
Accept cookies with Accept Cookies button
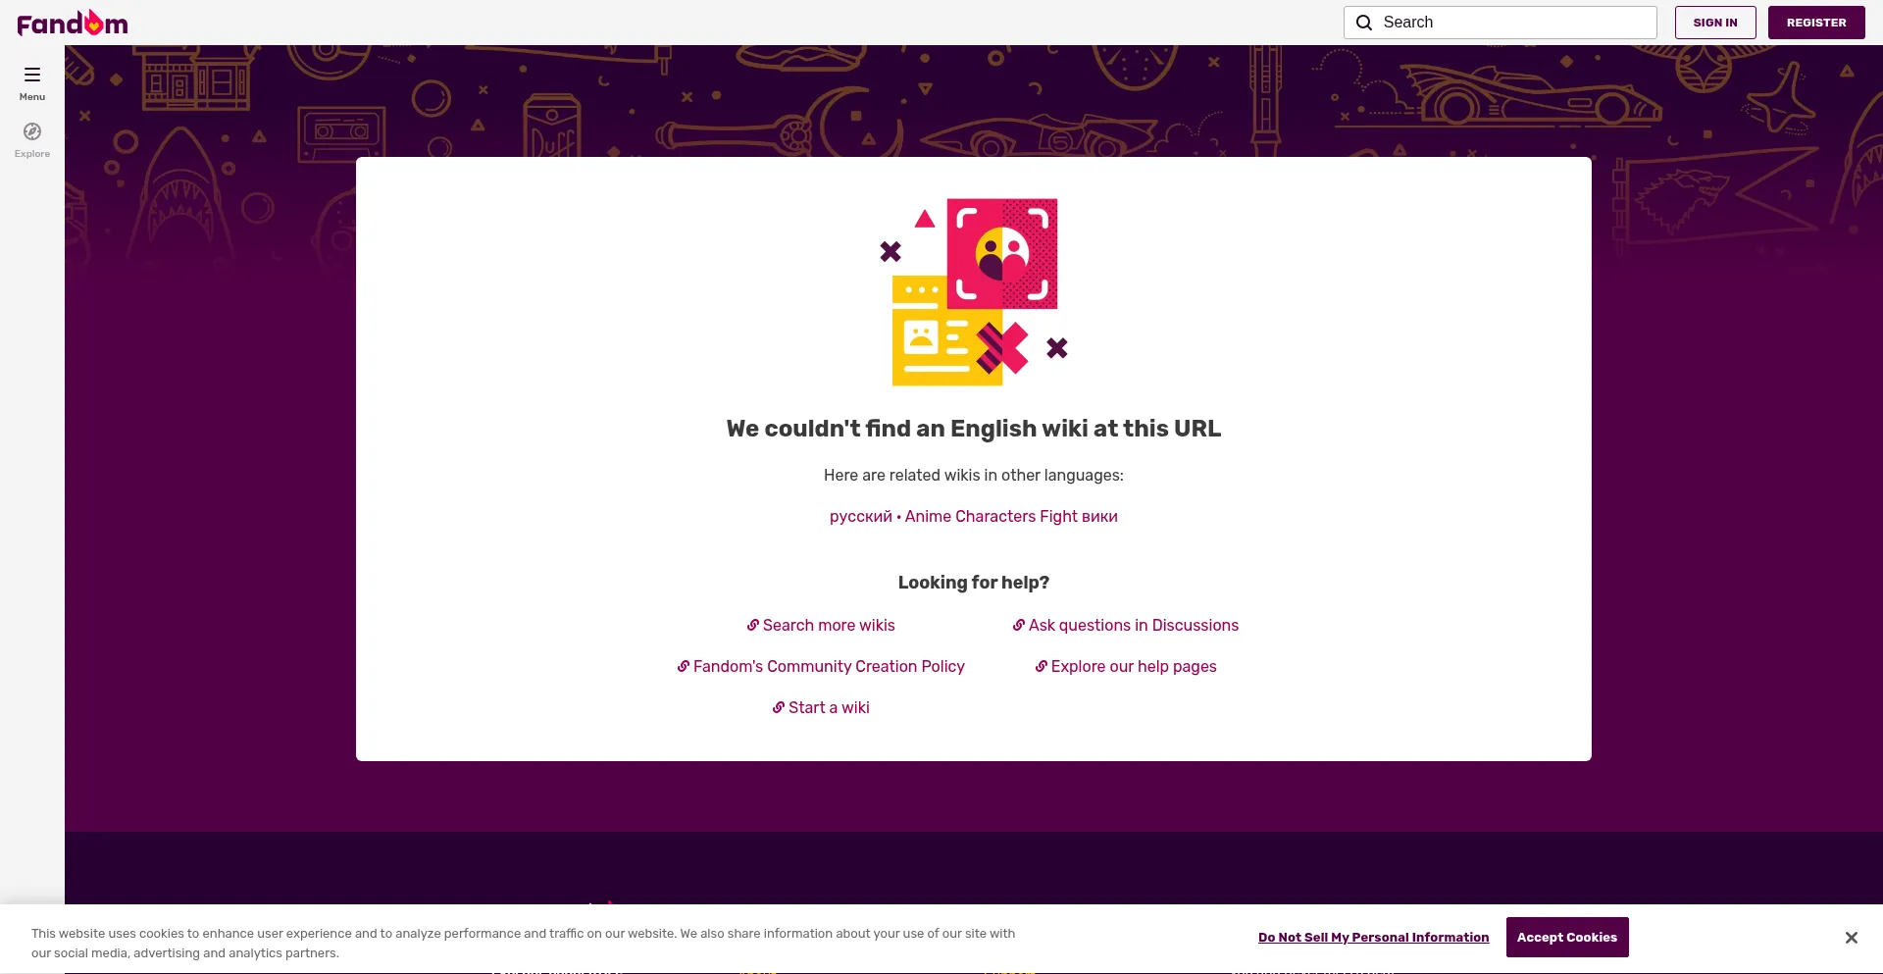pos(1567,938)
